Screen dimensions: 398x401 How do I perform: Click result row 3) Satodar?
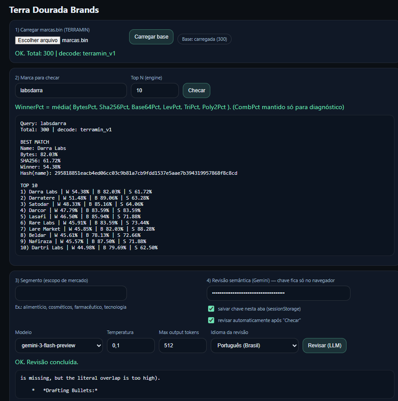pyautogui.click(x=82, y=204)
